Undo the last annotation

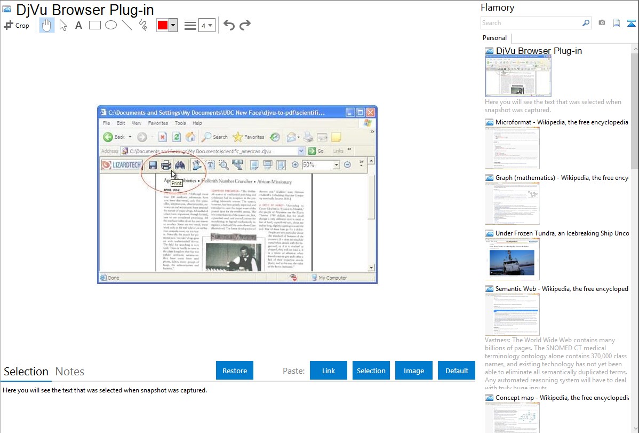(x=229, y=25)
